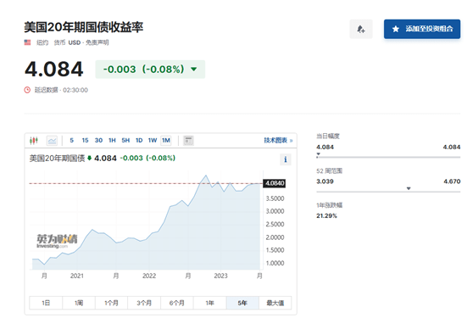Open the 免责声明 link
Screen dimensions: 473x329
(x=97, y=42)
